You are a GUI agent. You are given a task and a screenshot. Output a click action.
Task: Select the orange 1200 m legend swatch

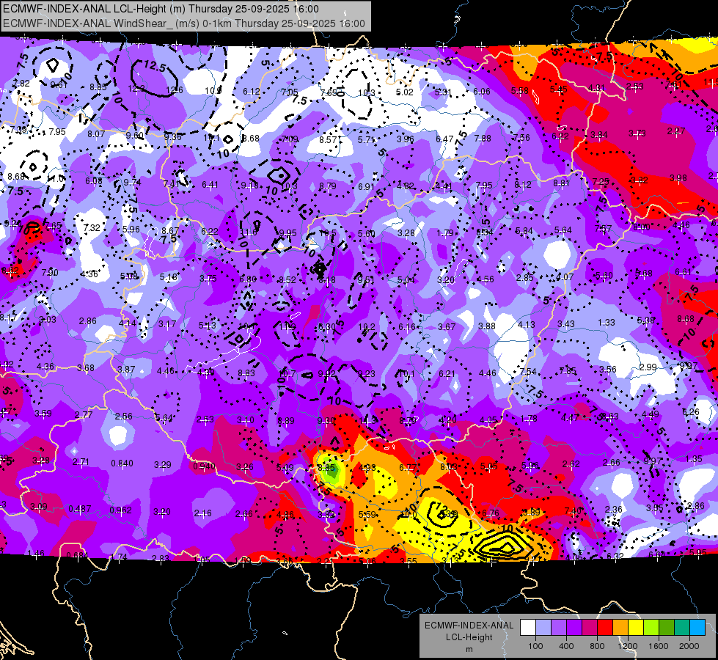pyautogui.click(x=620, y=628)
